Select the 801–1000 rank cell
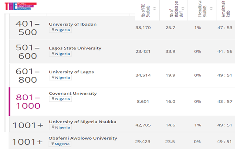The height and width of the screenshot is (149, 235). (28, 101)
